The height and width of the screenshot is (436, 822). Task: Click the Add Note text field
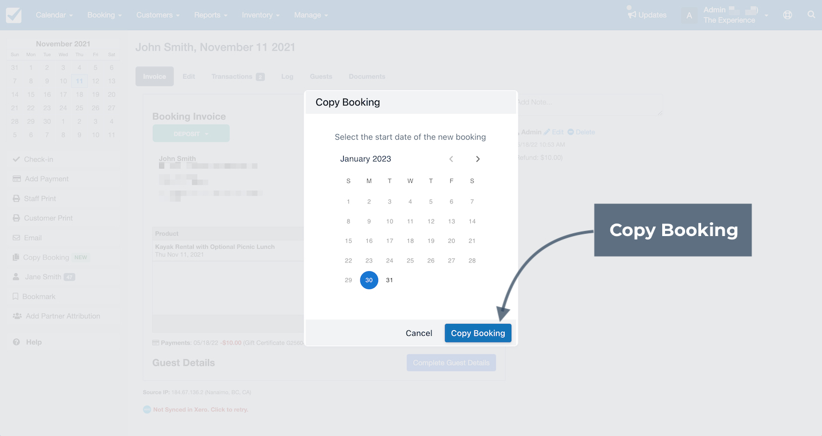tap(589, 105)
